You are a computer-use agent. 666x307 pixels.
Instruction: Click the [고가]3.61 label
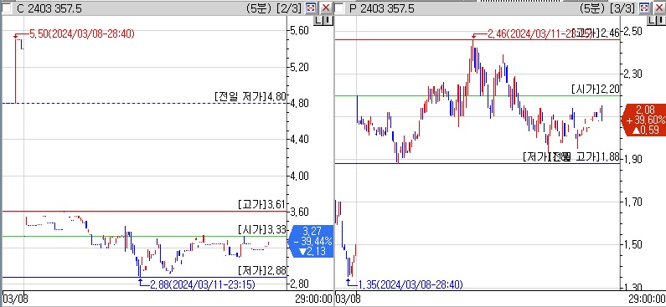(262, 205)
